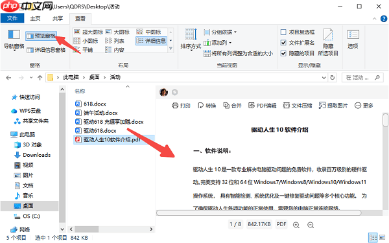
Task: Click File compress (文件压缩) in the preview
Action: [x=298, y=106]
